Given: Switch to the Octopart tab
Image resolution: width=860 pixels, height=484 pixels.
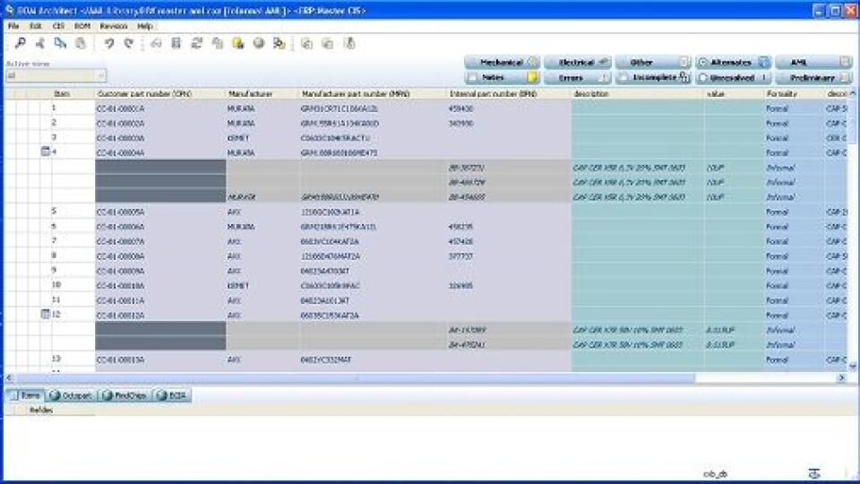Looking at the screenshot, I should pyautogui.click(x=71, y=395).
